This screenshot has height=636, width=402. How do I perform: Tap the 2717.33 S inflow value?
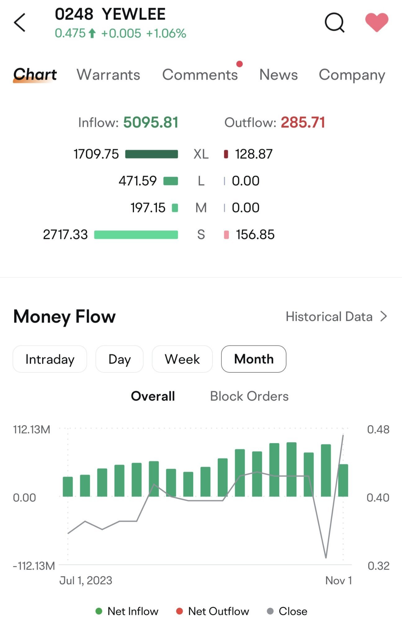tap(65, 235)
